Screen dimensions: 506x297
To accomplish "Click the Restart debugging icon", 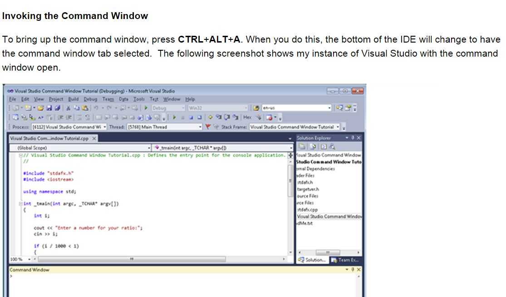I will (199, 117).
